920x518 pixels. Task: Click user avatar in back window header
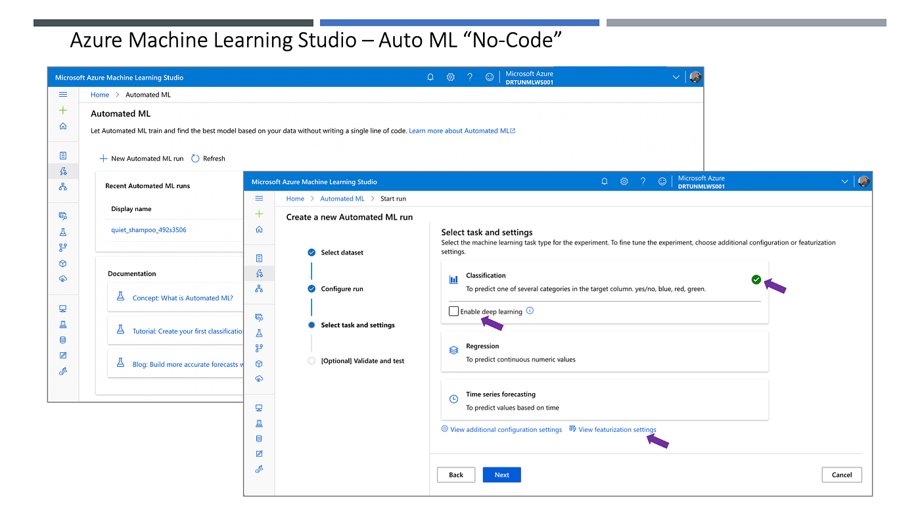coord(695,77)
